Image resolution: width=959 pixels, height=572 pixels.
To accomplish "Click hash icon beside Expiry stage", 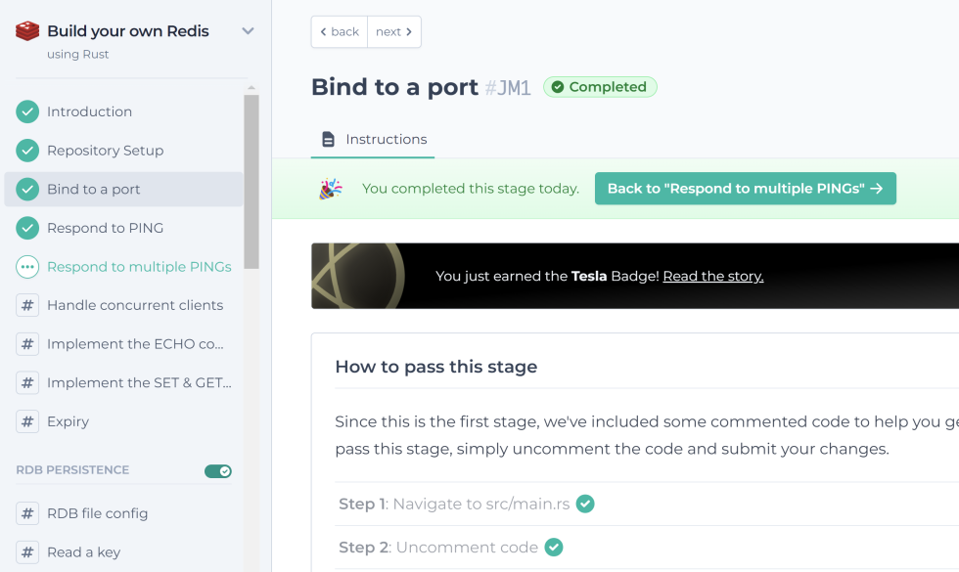I will pos(27,421).
